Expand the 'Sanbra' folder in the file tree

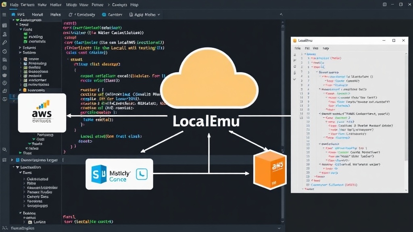click(20, 53)
